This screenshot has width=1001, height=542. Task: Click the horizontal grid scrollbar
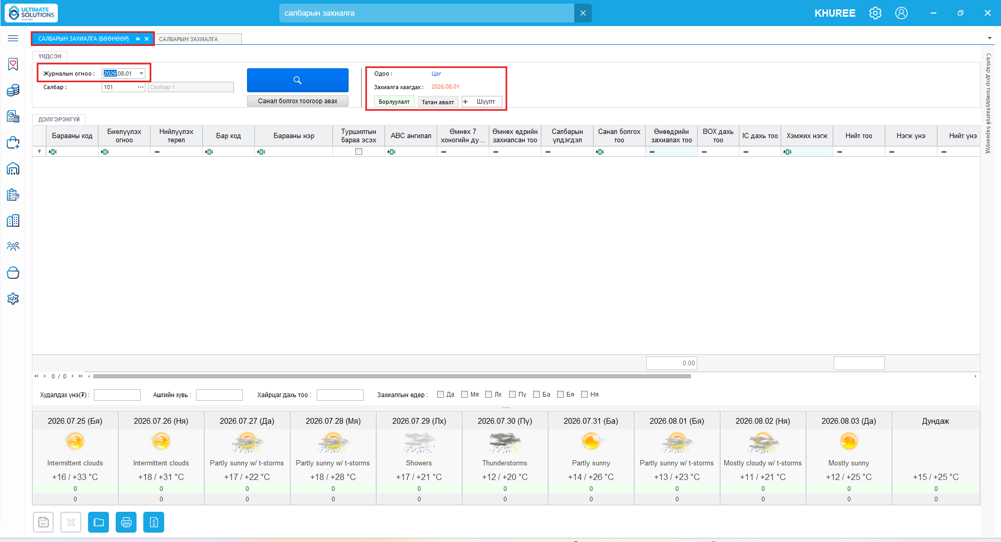point(392,376)
